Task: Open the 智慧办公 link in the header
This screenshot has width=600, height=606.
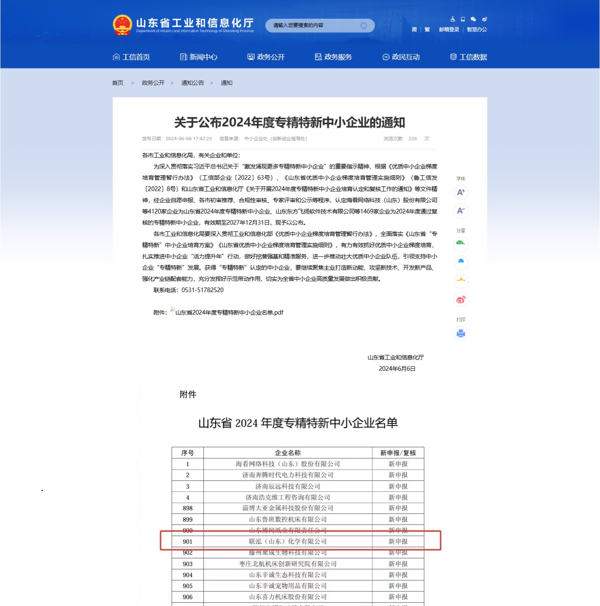Action: [x=477, y=29]
